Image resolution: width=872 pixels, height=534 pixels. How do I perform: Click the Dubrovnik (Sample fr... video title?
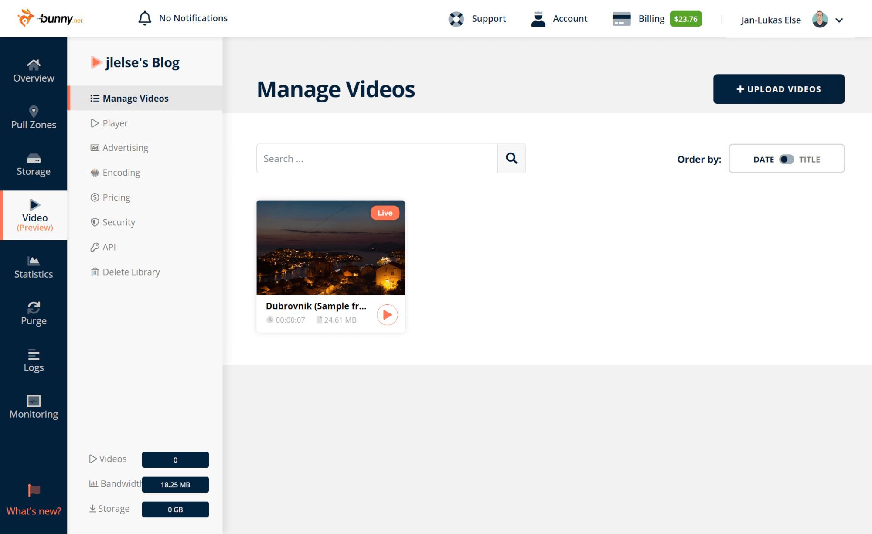click(x=316, y=306)
